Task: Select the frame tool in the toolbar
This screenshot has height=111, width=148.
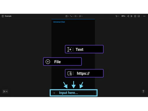Action: (75, 16)
